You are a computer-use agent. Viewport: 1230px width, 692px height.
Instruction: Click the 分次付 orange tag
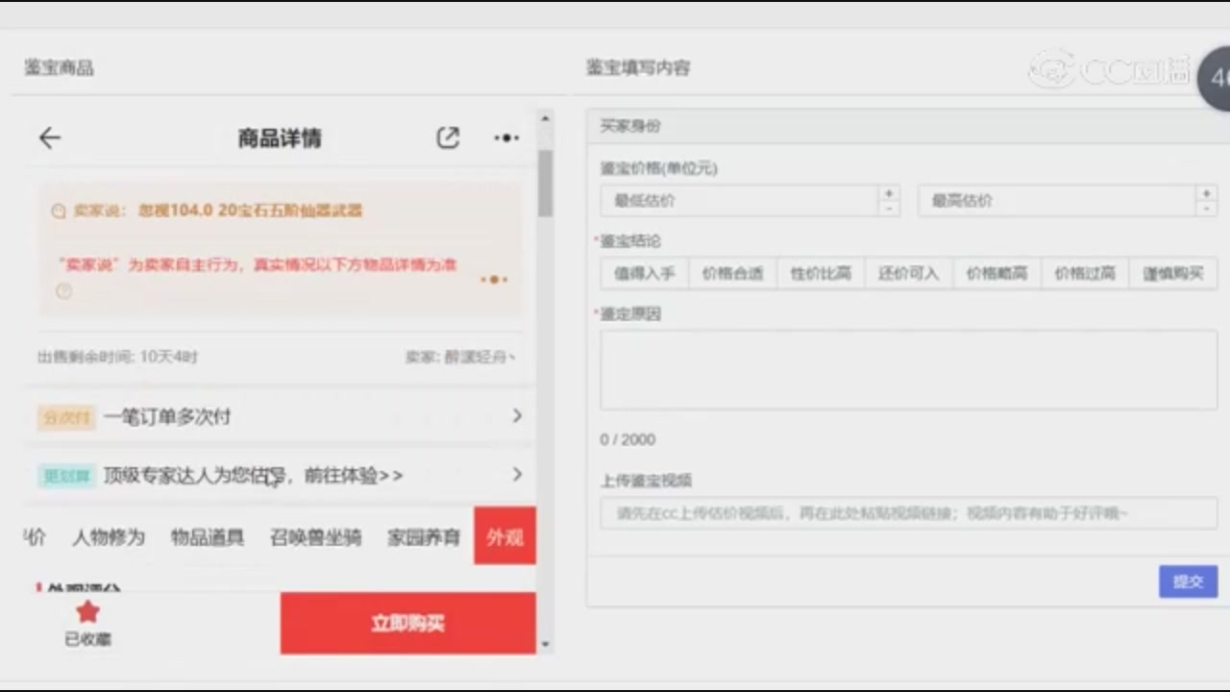pyautogui.click(x=66, y=417)
